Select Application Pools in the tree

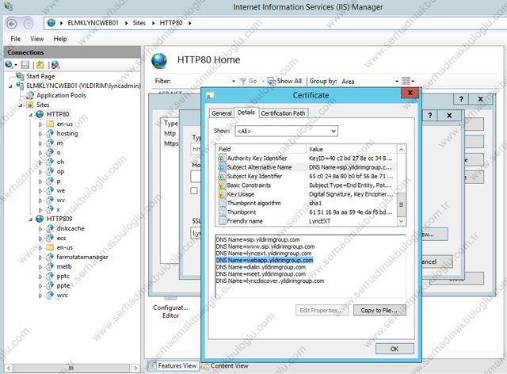61,95
